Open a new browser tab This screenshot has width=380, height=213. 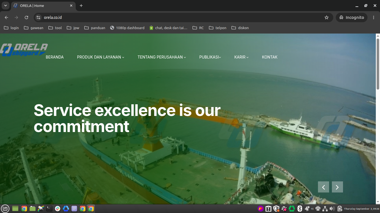pos(81,6)
